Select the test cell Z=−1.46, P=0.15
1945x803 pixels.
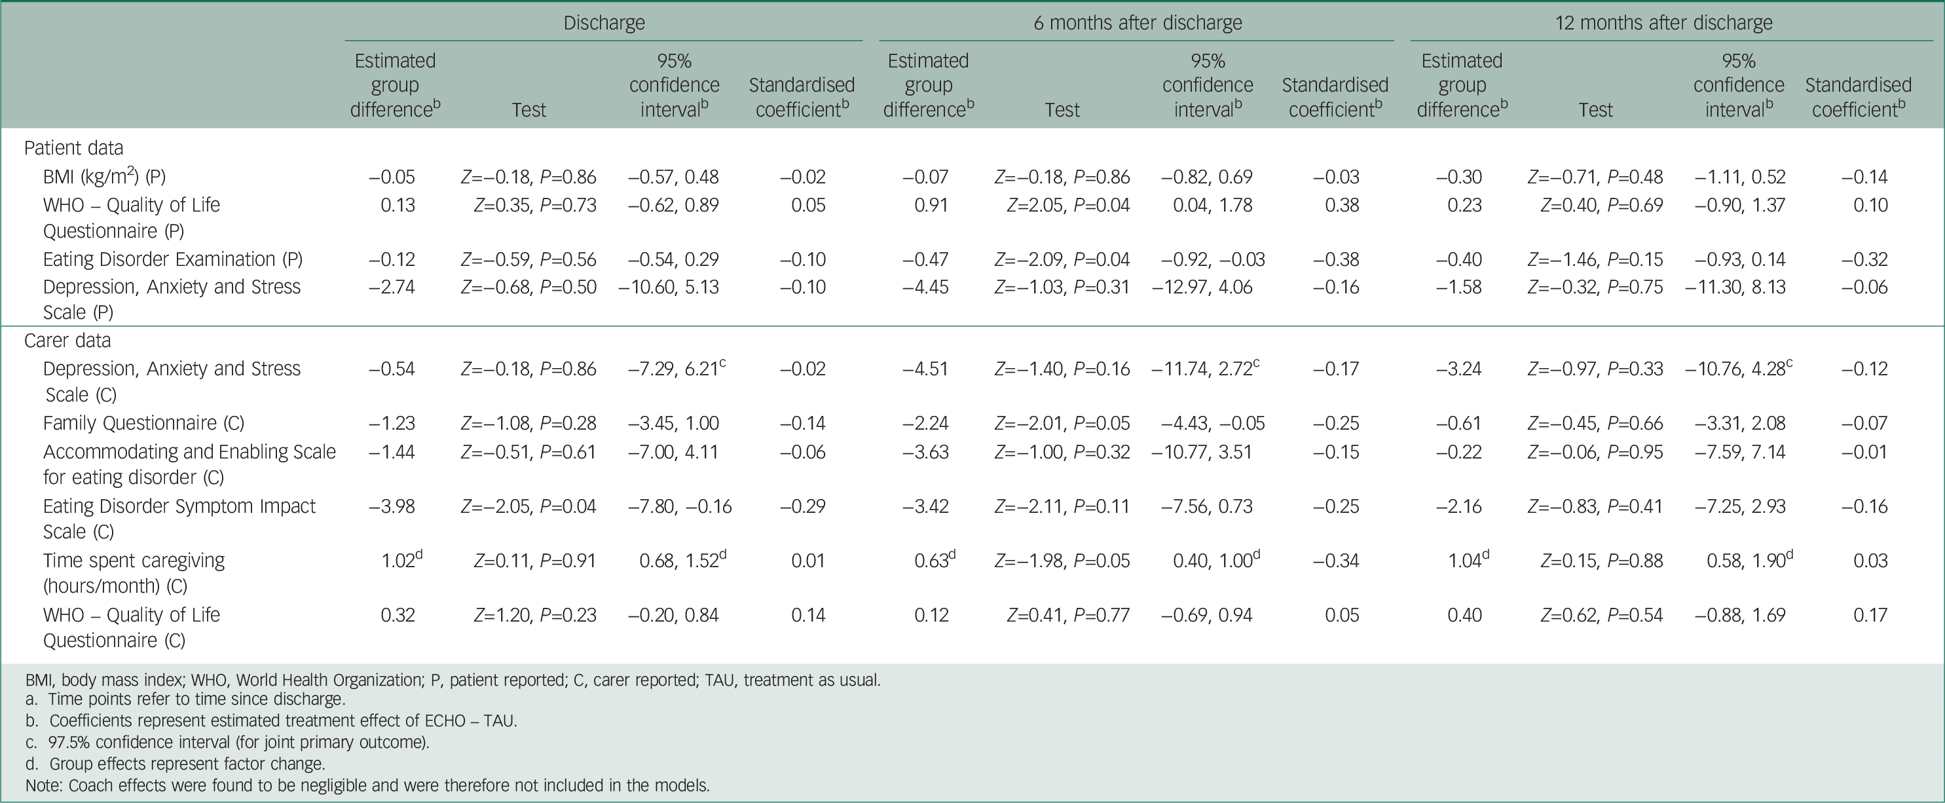pyautogui.click(x=1595, y=259)
